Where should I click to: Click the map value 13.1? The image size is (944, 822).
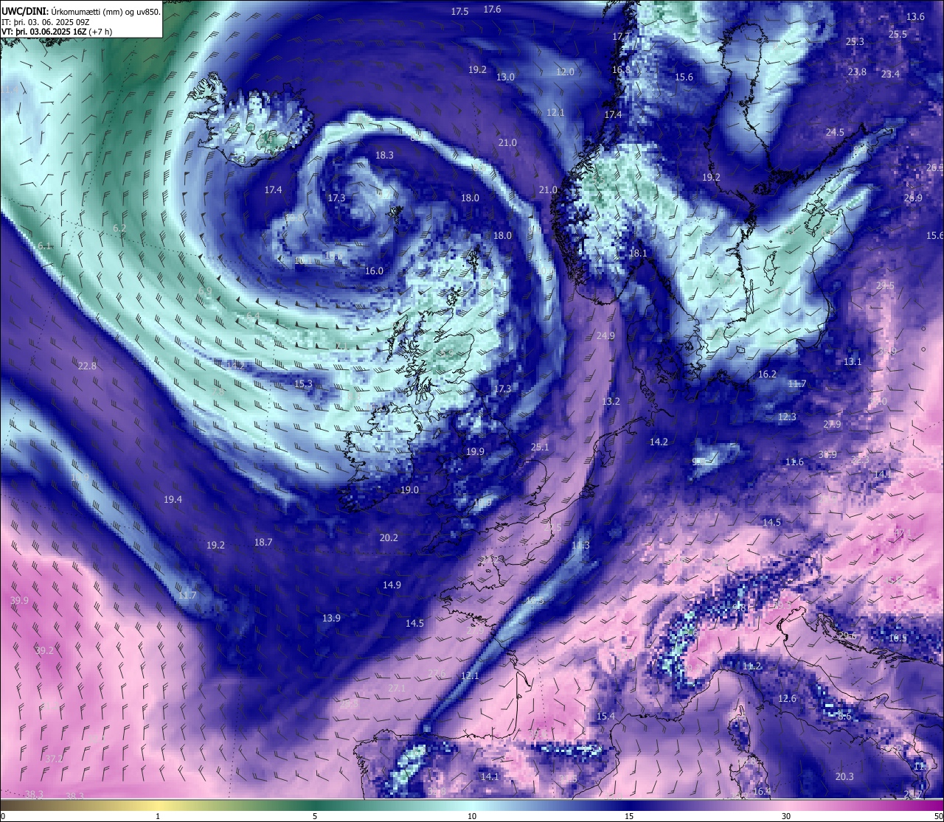[x=853, y=362]
